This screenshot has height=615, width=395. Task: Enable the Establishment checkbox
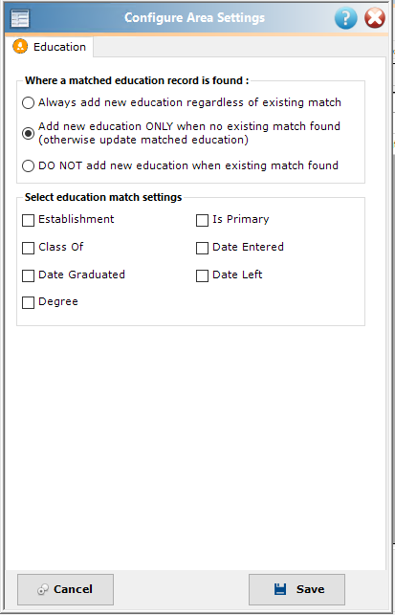click(x=28, y=220)
